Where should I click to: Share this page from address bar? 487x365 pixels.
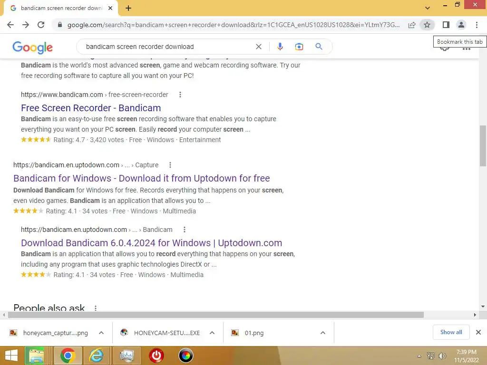coord(412,25)
